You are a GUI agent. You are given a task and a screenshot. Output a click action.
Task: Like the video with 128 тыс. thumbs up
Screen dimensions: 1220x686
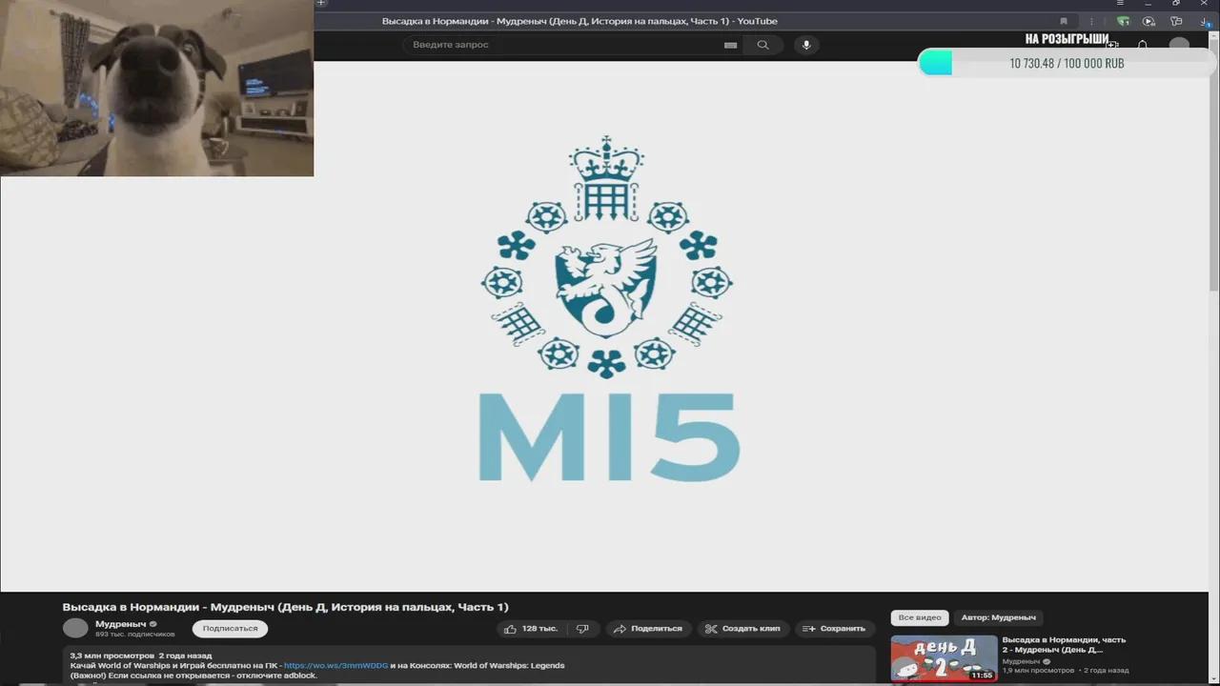pos(531,629)
